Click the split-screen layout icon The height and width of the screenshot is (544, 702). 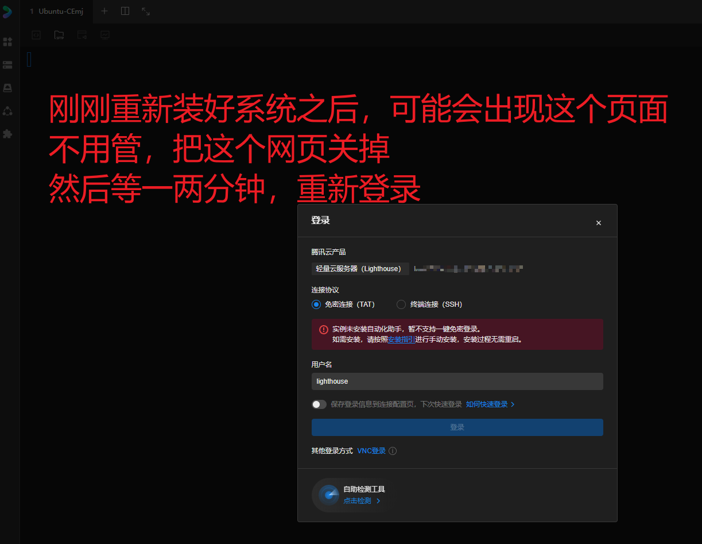click(x=125, y=11)
